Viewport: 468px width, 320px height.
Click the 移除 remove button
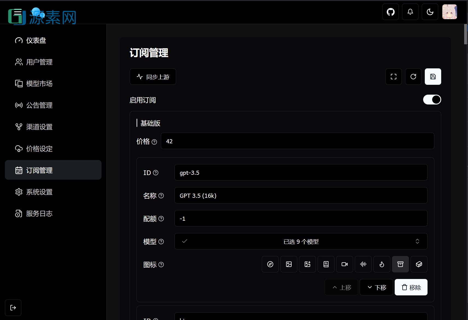pyautogui.click(x=411, y=287)
